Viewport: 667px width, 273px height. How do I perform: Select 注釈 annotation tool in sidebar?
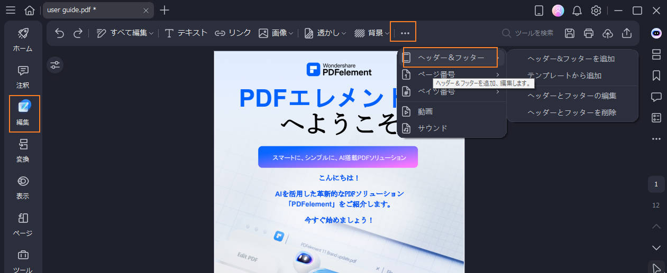click(x=23, y=77)
